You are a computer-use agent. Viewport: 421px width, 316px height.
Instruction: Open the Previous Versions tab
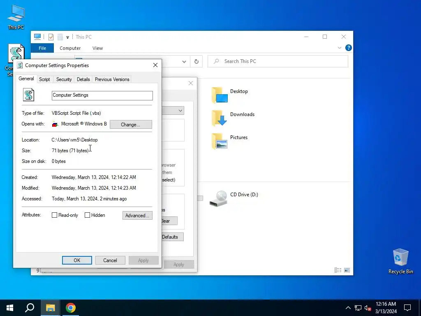pos(112,79)
